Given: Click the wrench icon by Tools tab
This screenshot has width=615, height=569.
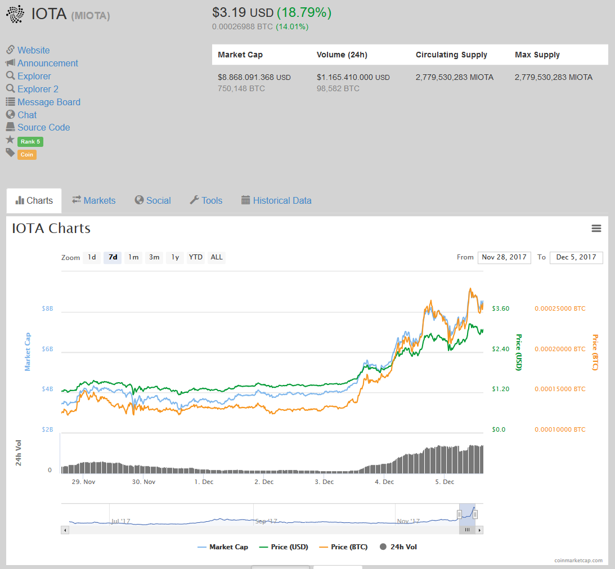Looking at the screenshot, I should 194,200.
